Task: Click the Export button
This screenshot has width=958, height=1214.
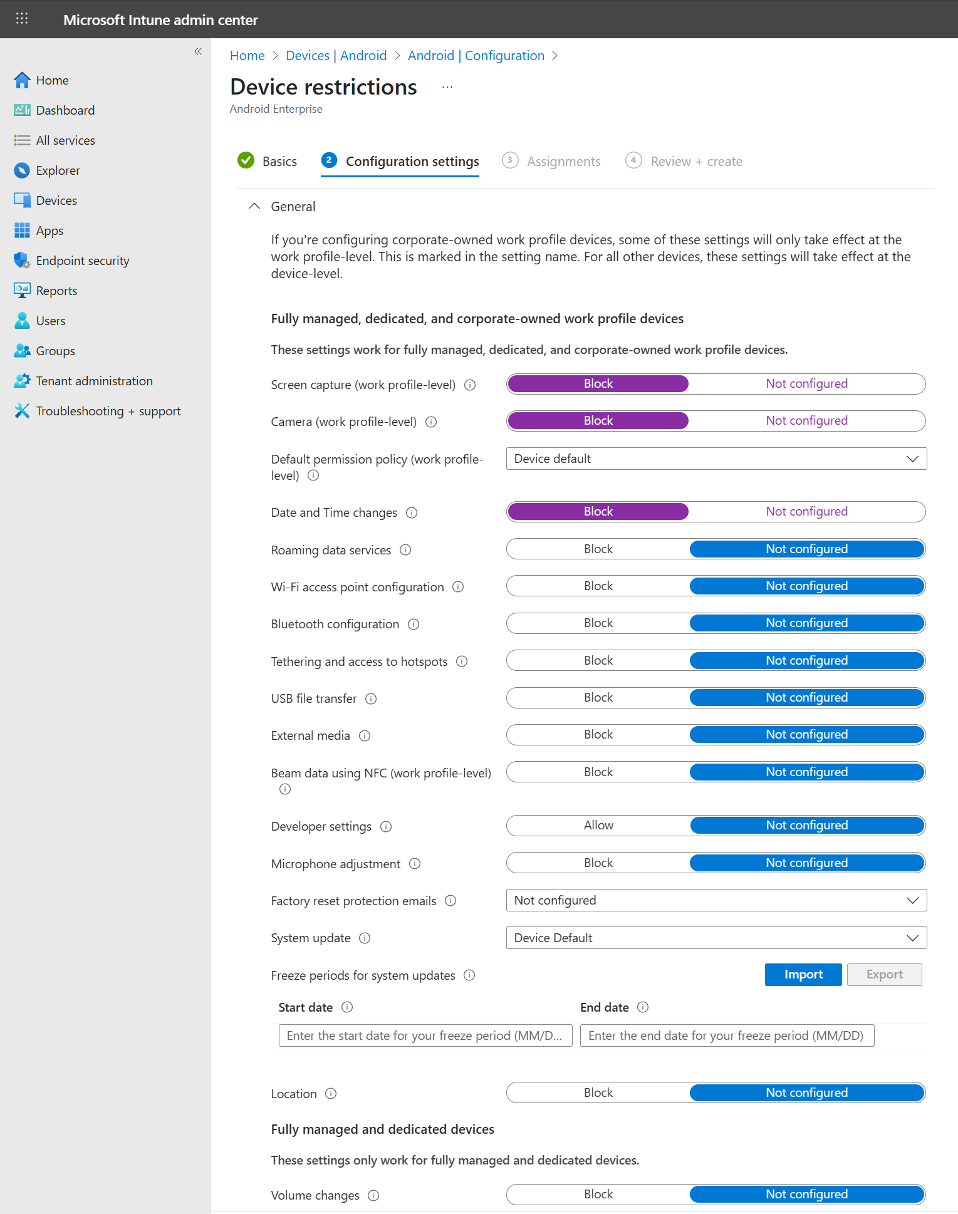Action: (884, 975)
